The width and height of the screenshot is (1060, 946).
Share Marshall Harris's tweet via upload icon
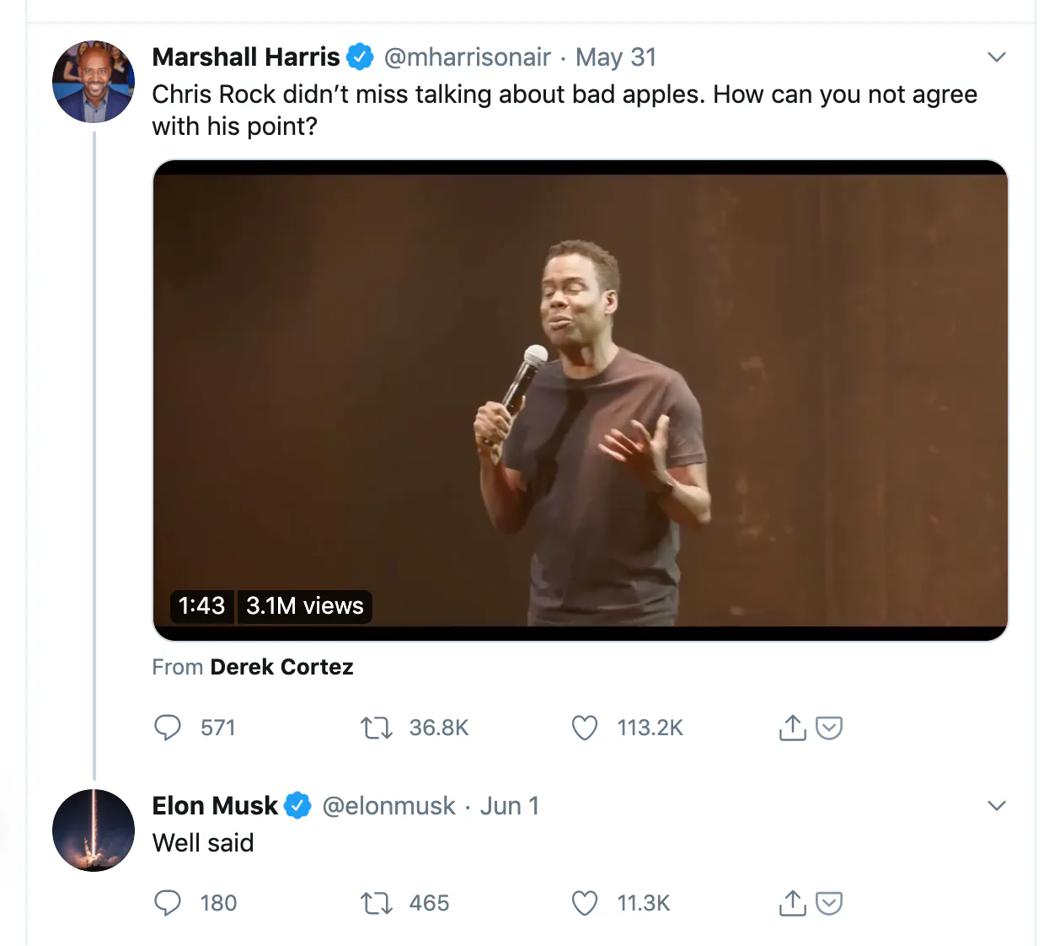coord(792,728)
